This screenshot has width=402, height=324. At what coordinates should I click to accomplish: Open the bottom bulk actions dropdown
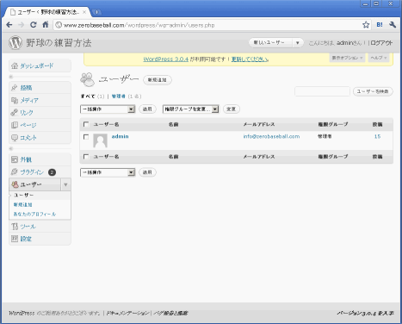(108, 172)
